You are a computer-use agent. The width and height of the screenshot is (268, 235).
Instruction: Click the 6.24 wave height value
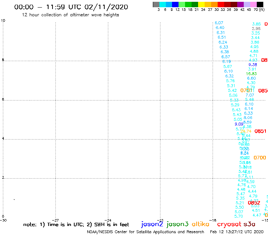coord(223,42)
